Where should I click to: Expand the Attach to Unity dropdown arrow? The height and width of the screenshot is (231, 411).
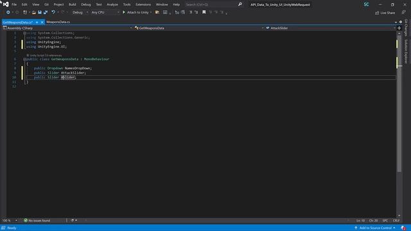click(151, 12)
